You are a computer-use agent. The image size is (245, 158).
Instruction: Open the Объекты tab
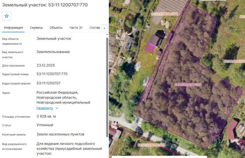(x=56, y=28)
